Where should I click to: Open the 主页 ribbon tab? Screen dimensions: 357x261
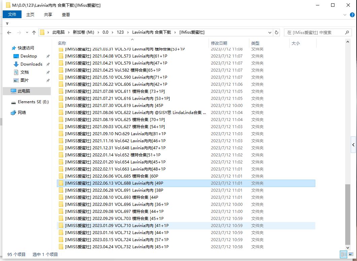30,15
